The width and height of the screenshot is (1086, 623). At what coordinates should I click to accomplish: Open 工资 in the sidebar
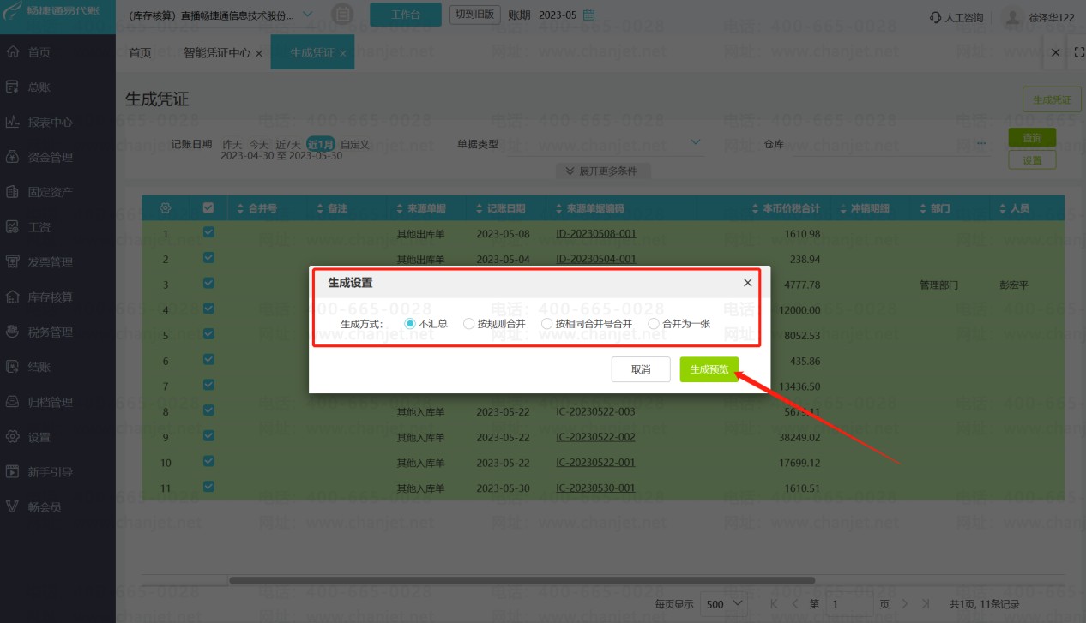pos(39,227)
